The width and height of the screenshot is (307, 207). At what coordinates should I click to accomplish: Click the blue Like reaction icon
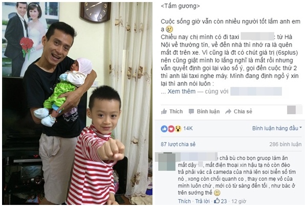[164, 129]
